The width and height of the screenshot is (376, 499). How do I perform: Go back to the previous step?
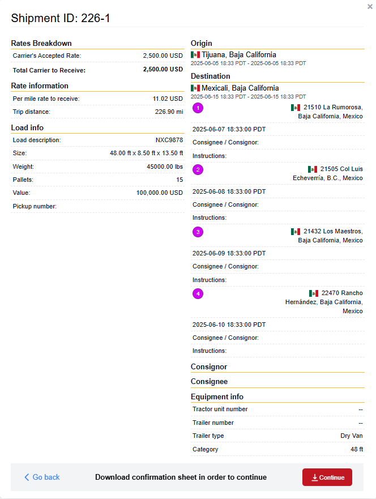[x=42, y=477]
